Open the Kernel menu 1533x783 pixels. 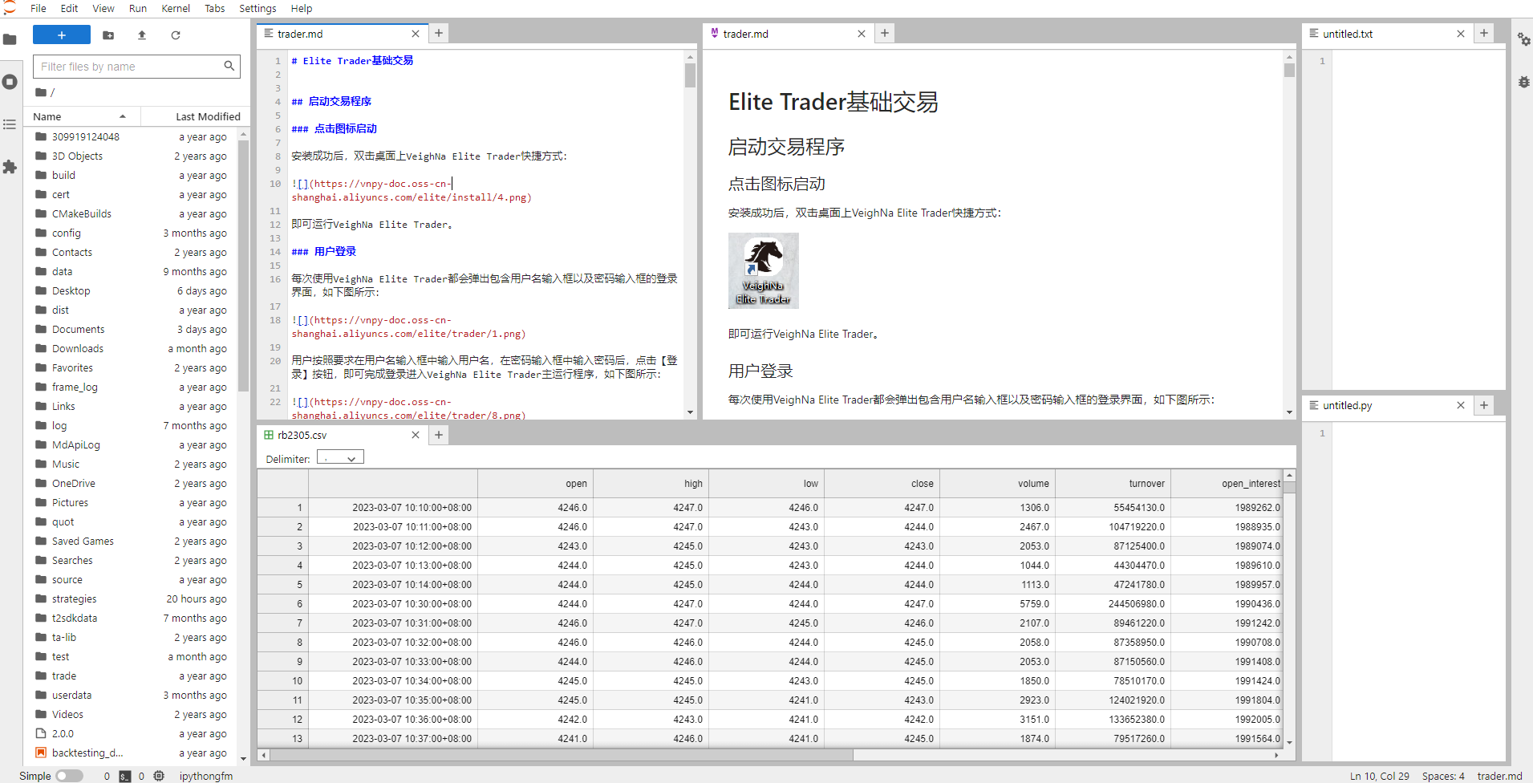point(176,9)
